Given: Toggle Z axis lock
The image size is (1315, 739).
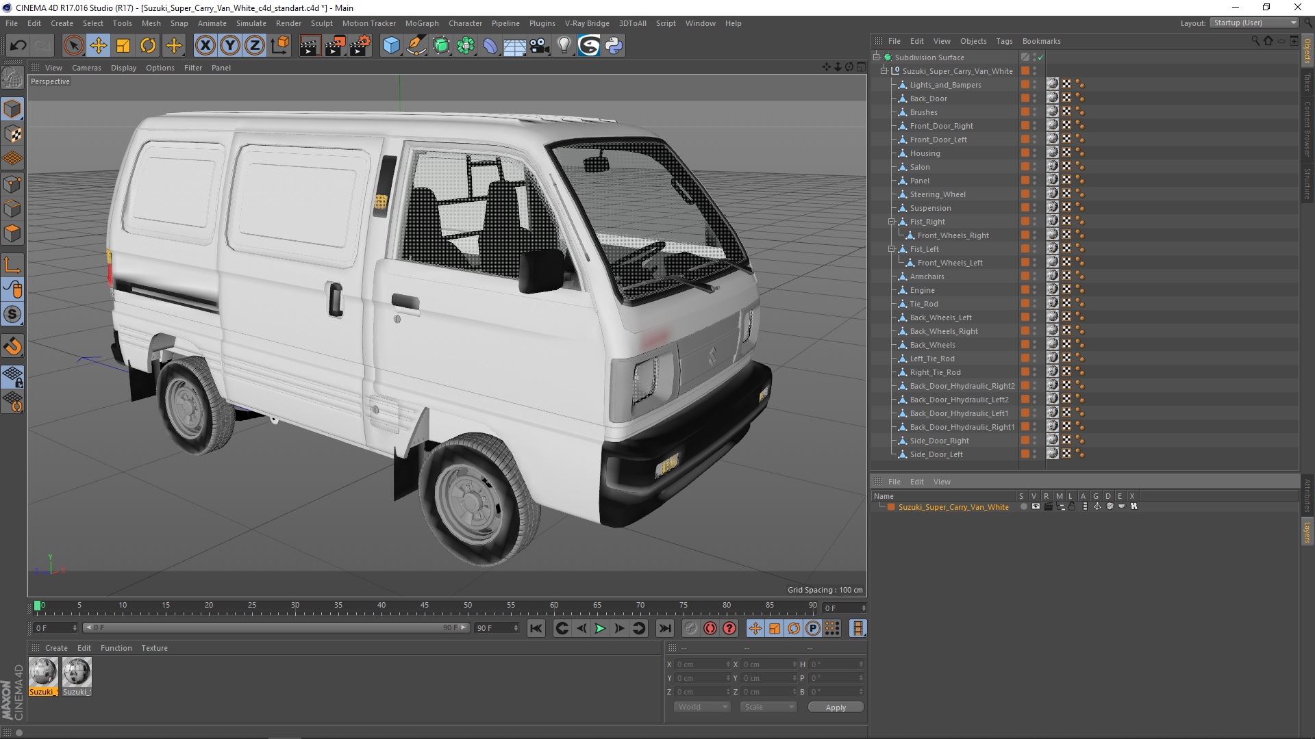Looking at the screenshot, I should (x=255, y=46).
